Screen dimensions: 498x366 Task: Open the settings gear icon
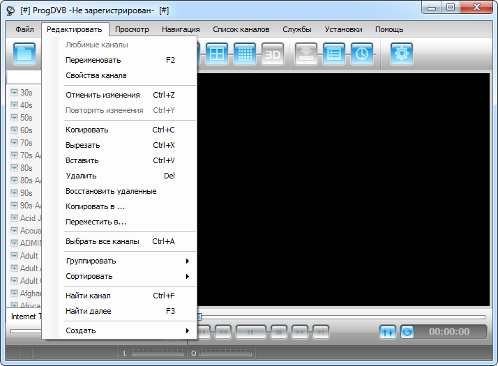point(402,54)
